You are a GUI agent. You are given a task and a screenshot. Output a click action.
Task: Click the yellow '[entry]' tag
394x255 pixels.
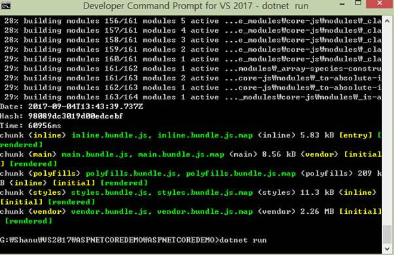click(x=355, y=135)
